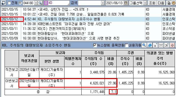176x97 pixels.
Task: Click the stock code search magnifier icon
Action: point(40,3)
